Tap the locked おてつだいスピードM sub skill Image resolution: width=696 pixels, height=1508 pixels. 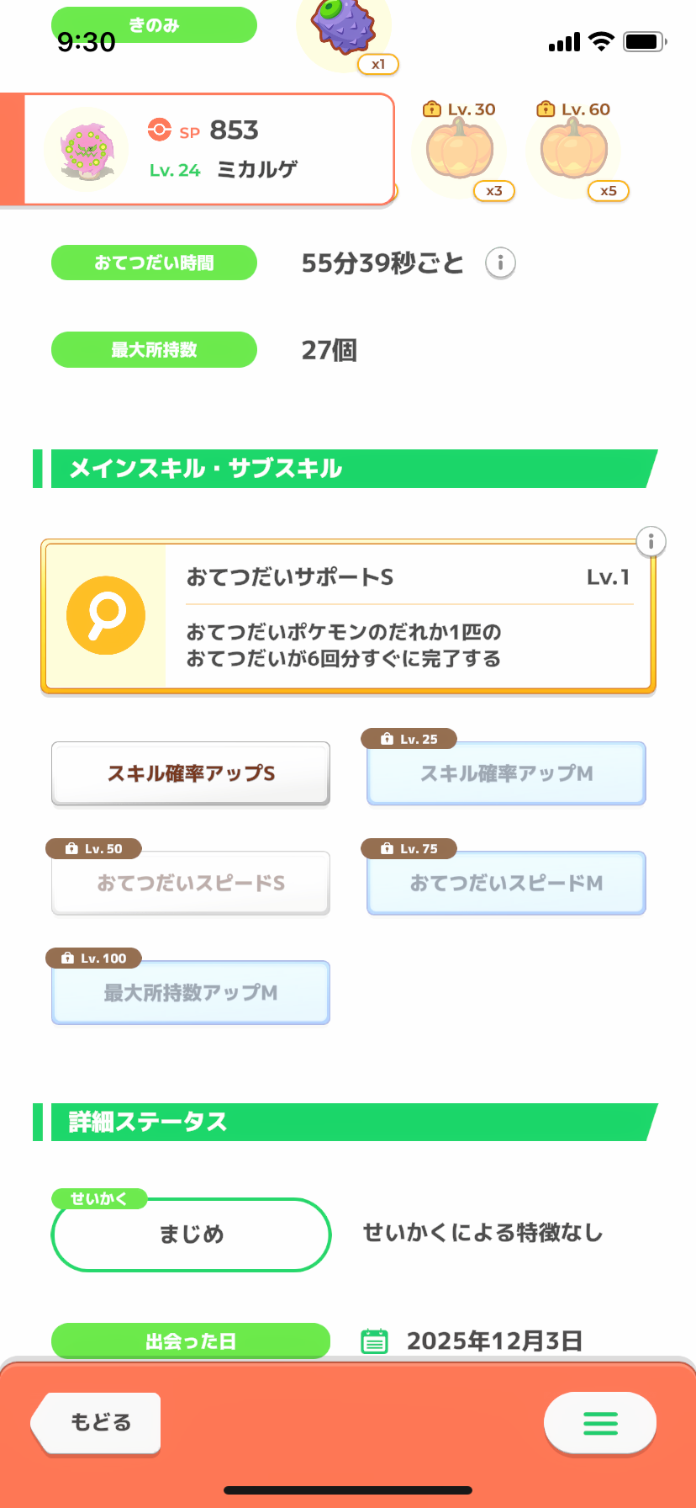click(x=506, y=883)
